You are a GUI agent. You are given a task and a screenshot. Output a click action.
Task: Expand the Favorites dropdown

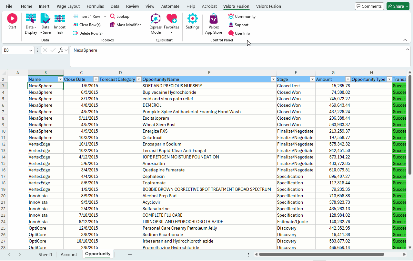pyautogui.click(x=171, y=32)
